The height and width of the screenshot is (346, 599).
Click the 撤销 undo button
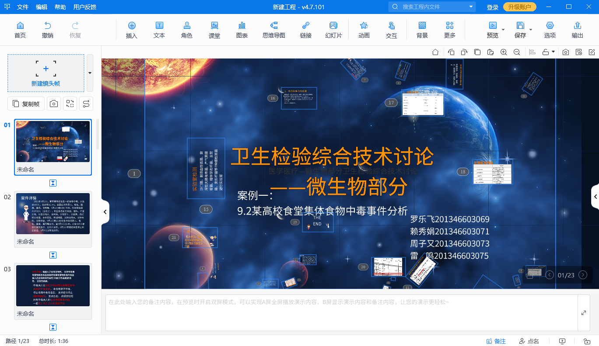[x=48, y=30]
